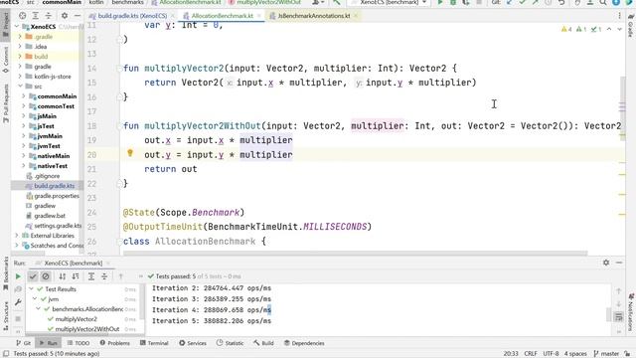This screenshot has height=358, width=636.
Task: Rerun tests in the Run panel
Action: tap(18, 276)
